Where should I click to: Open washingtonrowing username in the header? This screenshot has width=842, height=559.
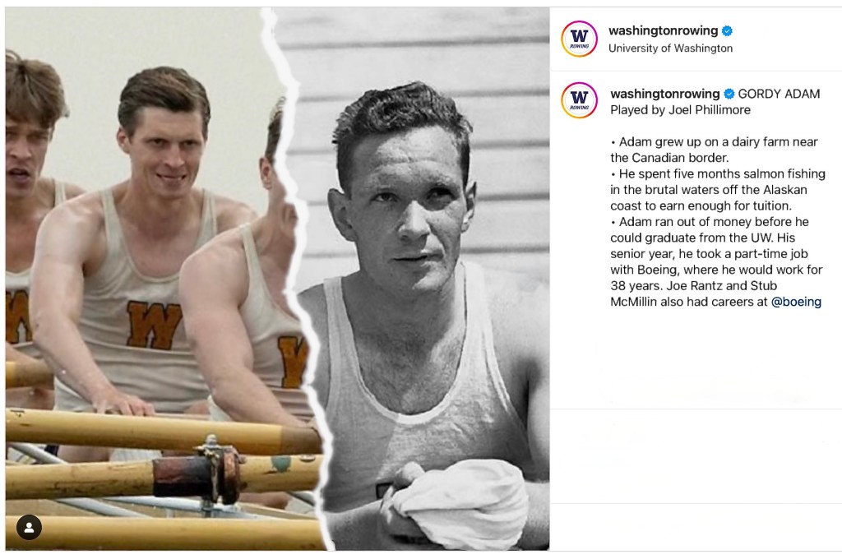(x=663, y=30)
